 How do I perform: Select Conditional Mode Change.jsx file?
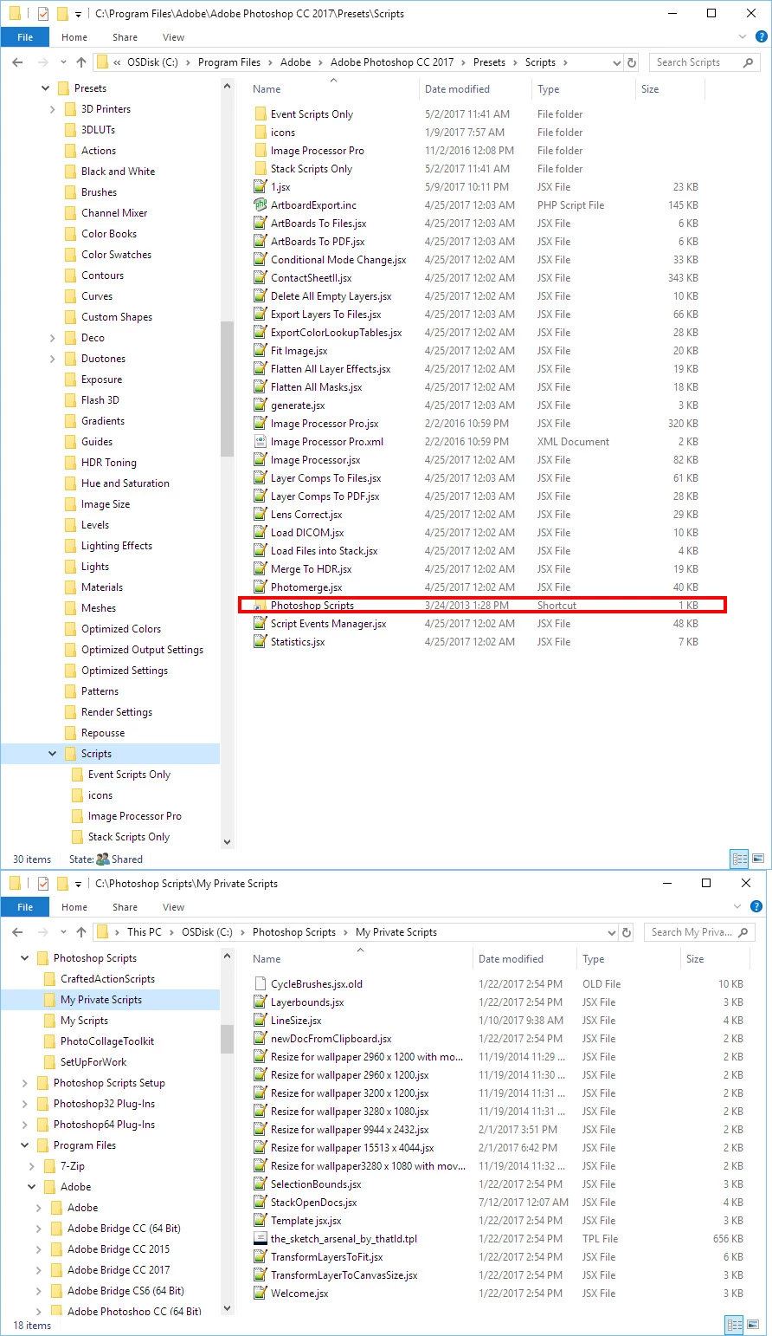click(x=338, y=259)
